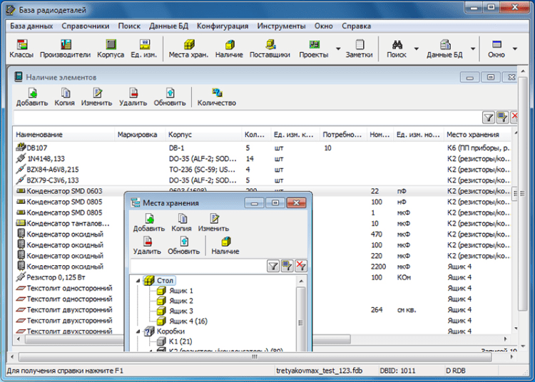Click the search field in Места хранения

point(197,266)
